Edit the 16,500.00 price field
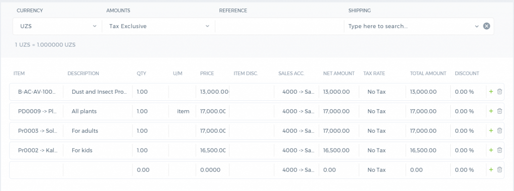The height and width of the screenshot is (191, 514). 212,150
